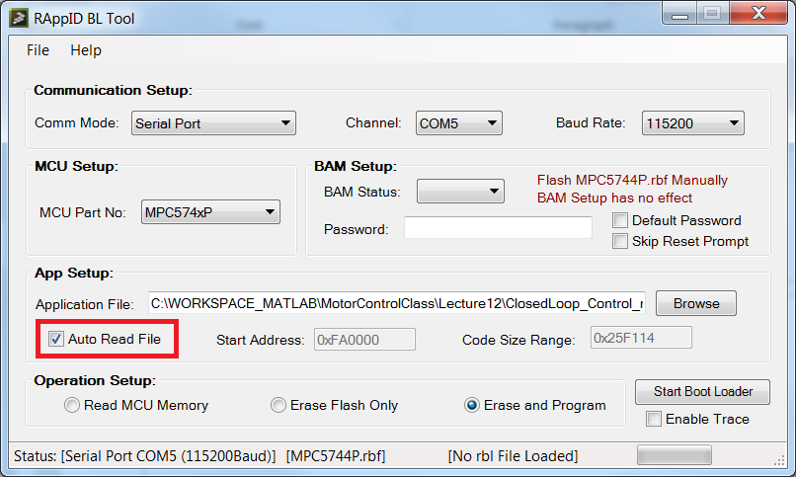Enable the Enable Trace checkbox
This screenshot has width=796, height=477.
654,419
